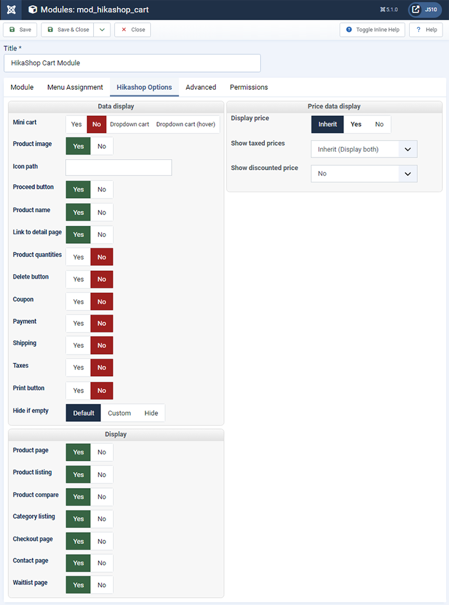Image resolution: width=449 pixels, height=605 pixels.
Task: Set Checkout page display to No
Action: [102, 542]
